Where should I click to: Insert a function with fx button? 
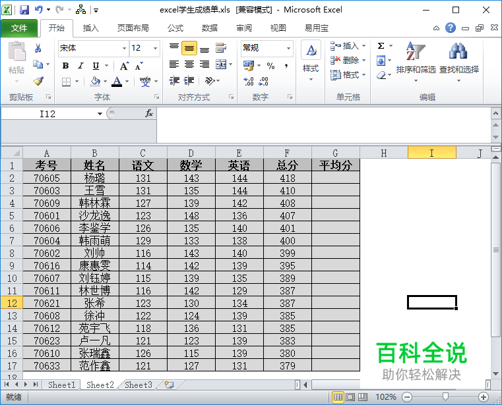point(149,113)
